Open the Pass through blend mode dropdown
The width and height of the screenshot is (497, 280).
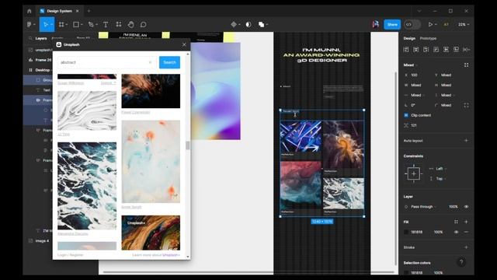[x=423, y=207]
